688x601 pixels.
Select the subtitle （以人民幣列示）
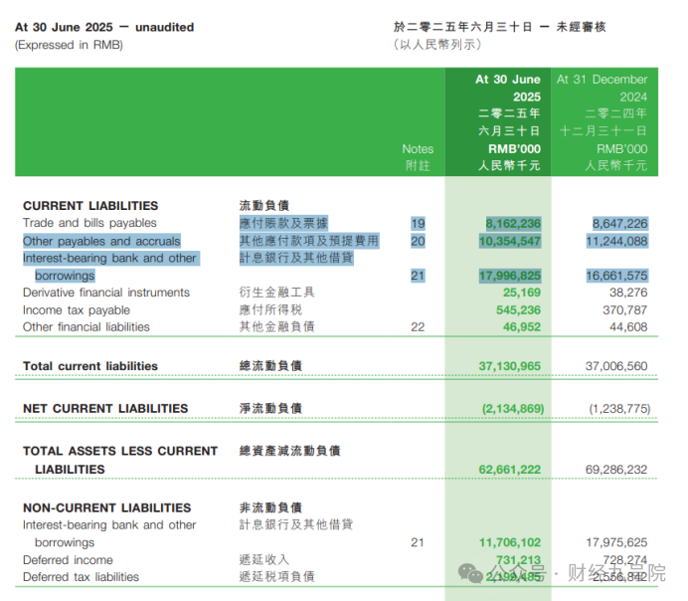437,45
